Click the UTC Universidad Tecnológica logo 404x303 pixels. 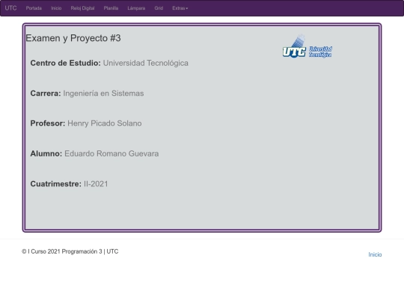307,46
